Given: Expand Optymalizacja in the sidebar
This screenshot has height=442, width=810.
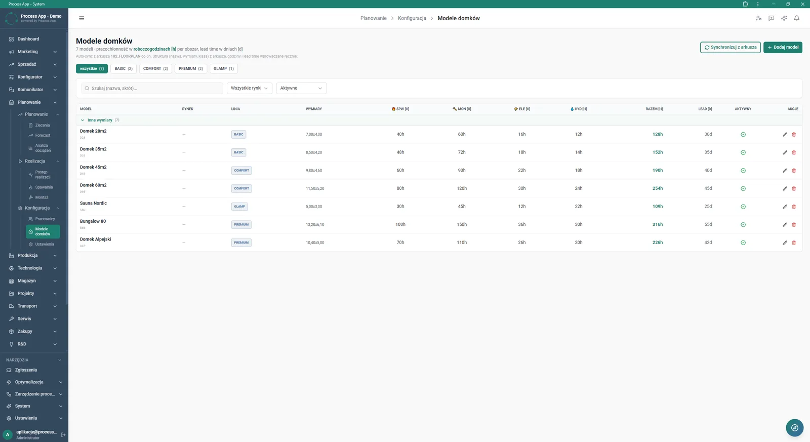Looking at the screenshot, I should [33, 382].
